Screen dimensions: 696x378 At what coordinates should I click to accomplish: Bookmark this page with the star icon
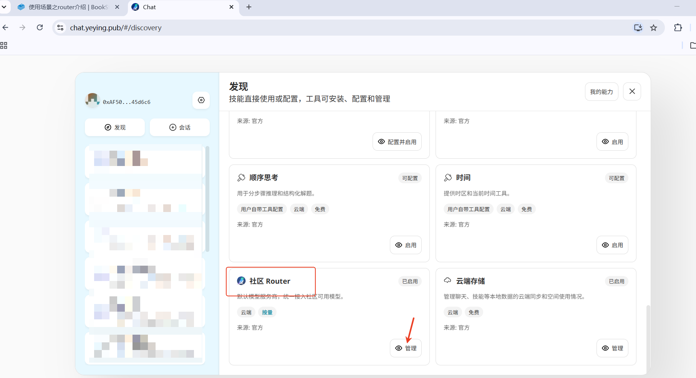[653, 28]
